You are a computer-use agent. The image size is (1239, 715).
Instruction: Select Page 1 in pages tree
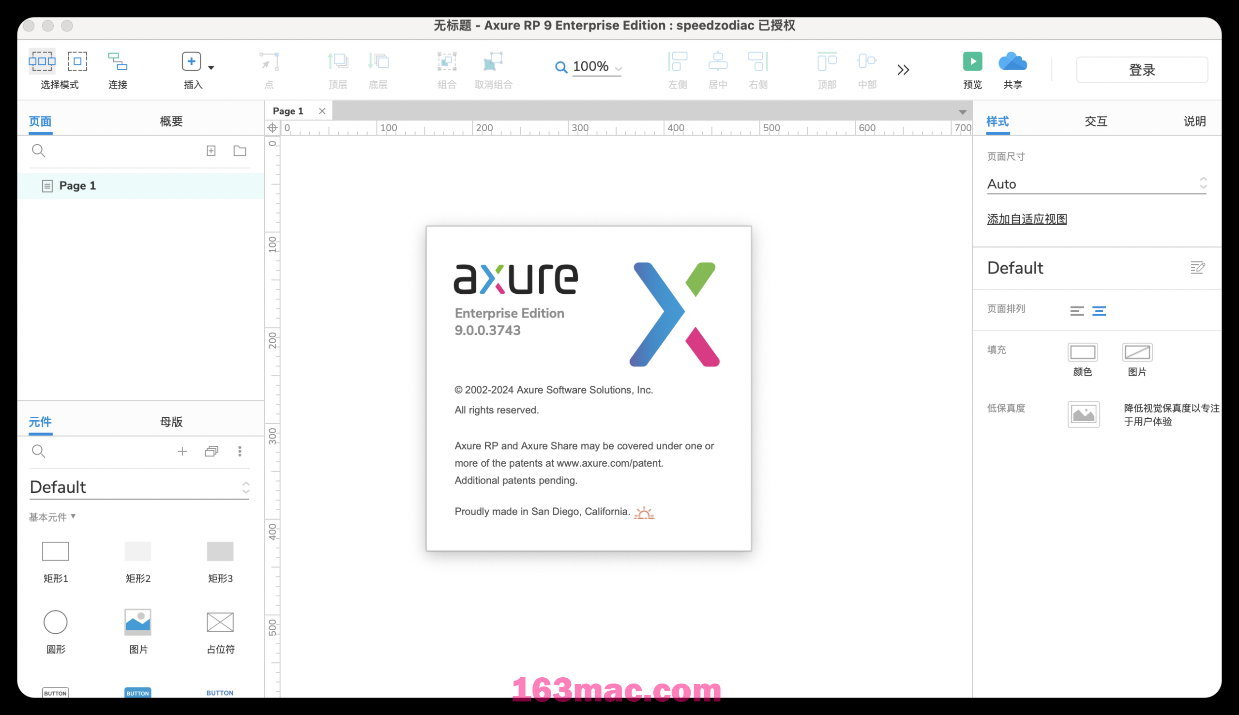point(141,185)
